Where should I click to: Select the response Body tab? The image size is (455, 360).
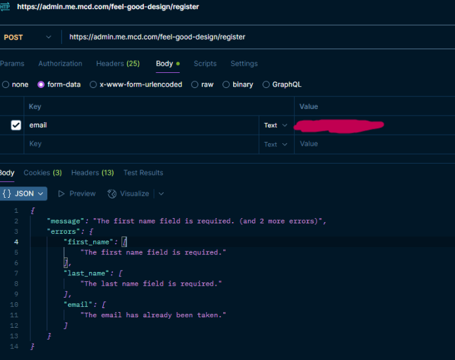tap(7, 173)
